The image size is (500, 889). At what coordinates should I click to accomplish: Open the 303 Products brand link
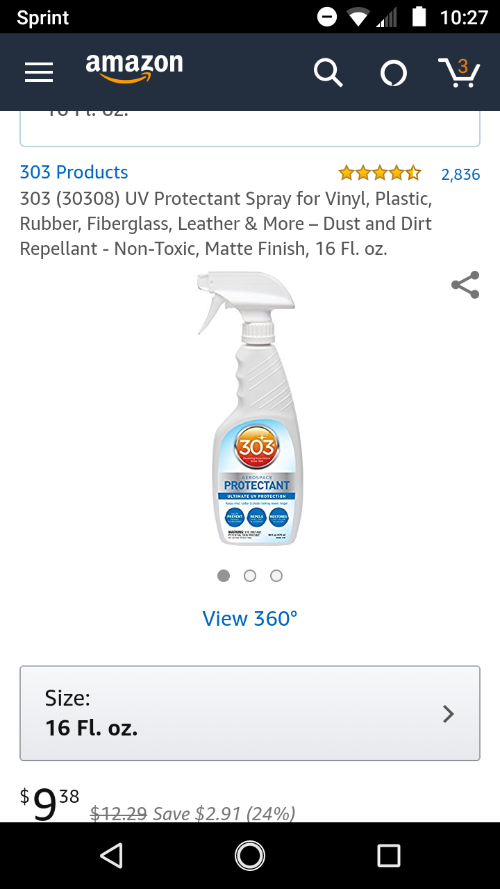point(74,172)
